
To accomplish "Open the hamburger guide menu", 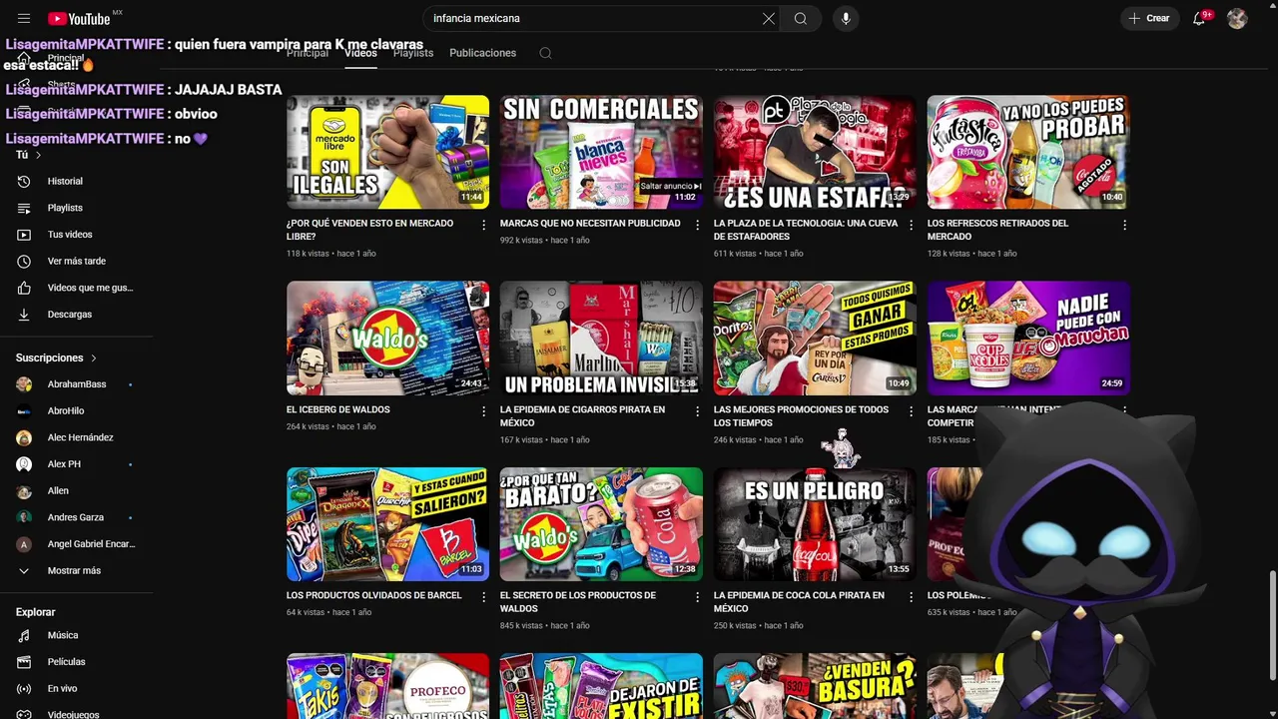I will click(24, 18).
